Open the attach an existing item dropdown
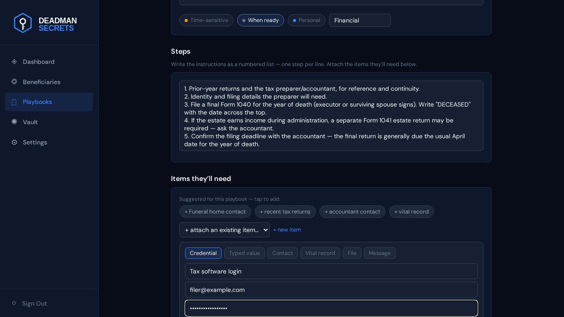The width and height of the screenshot is (564, 317). tap(224, 230)
